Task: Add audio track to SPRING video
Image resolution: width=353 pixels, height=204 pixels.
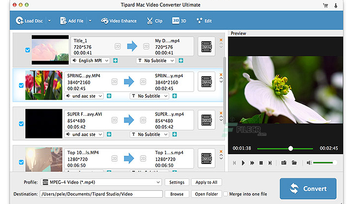Action: click(109, 96)
